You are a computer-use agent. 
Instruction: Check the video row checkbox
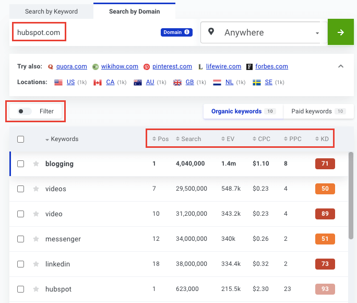[x=21, y=214]
